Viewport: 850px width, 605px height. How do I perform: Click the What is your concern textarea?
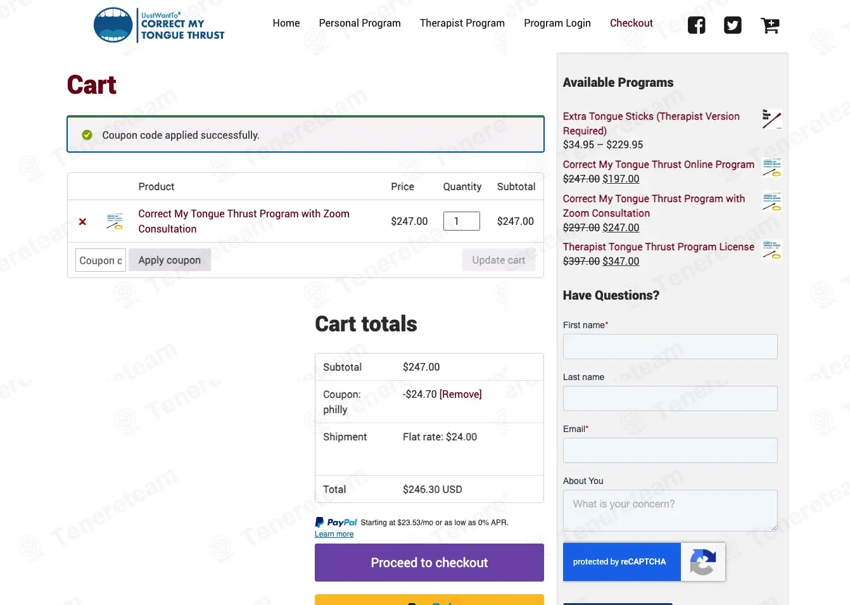coord(670,511)
